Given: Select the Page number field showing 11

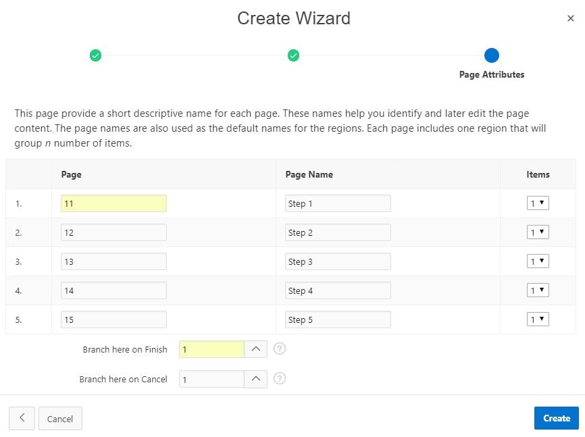Looking at the screenshot, I should click(x=113, y=203).
